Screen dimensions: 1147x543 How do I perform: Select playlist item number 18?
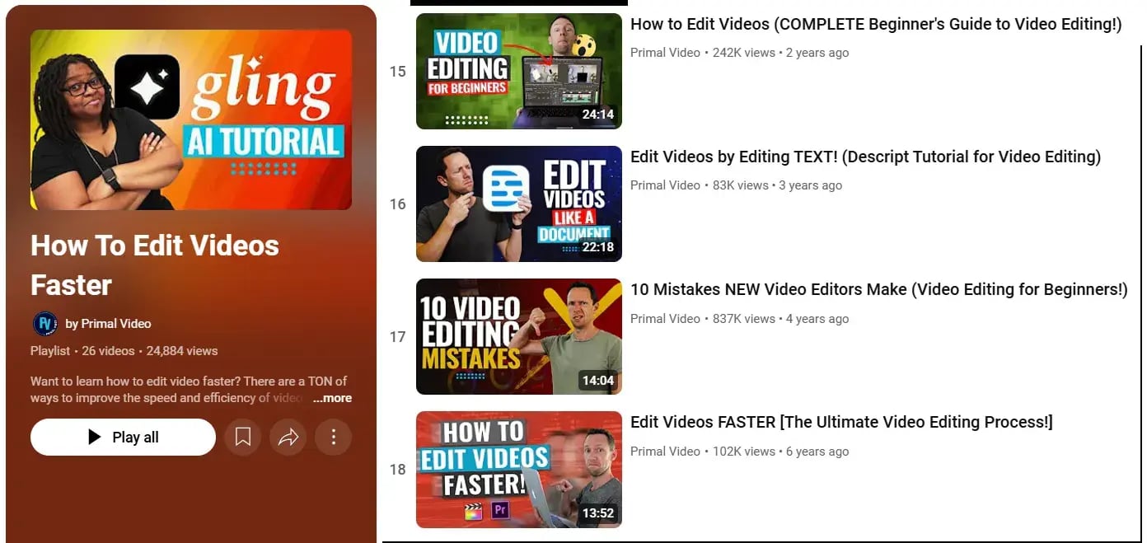point(398,470)
